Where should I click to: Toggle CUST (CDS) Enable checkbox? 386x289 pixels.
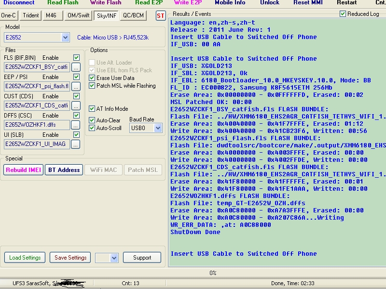click(x=76, y=96)
